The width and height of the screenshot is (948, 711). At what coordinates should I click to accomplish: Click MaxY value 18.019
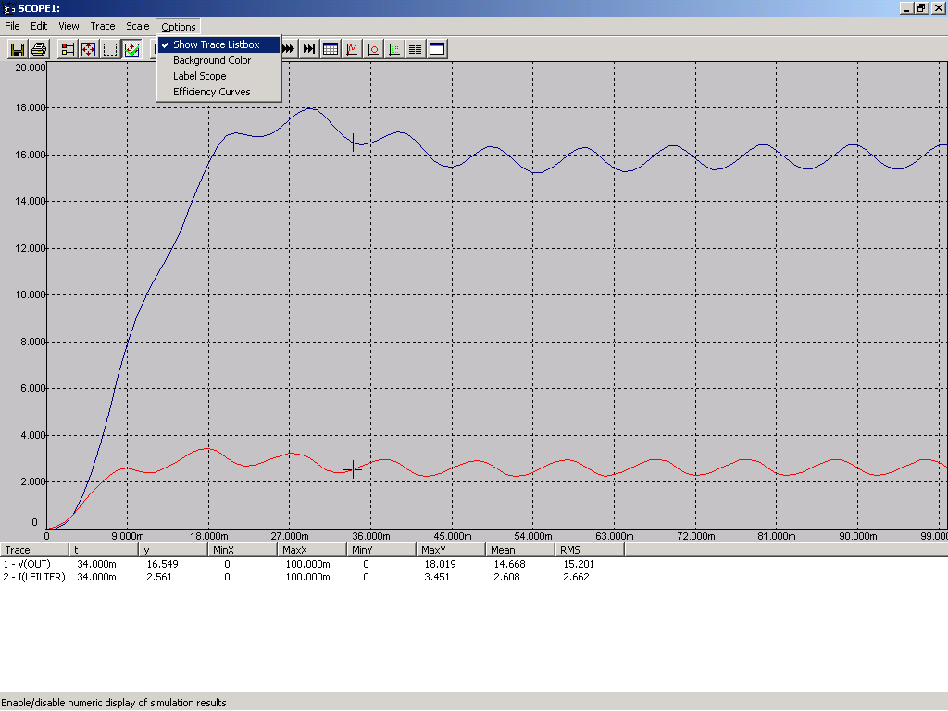(x=440, y=564)
